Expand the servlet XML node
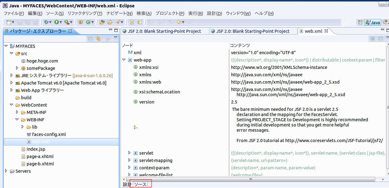 pyautogui.click(x=129, y=153)
